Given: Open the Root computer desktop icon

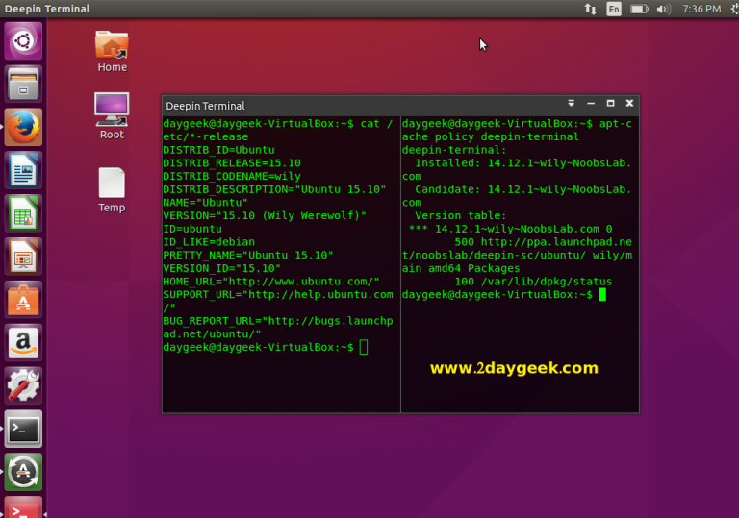Looking at the screenshot, I should tap(112, 116).
